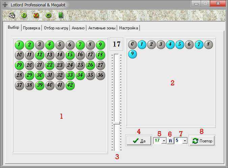Click the counter display showing 17
This screenshot has width=228, height=168.
(x=117, y=44)
